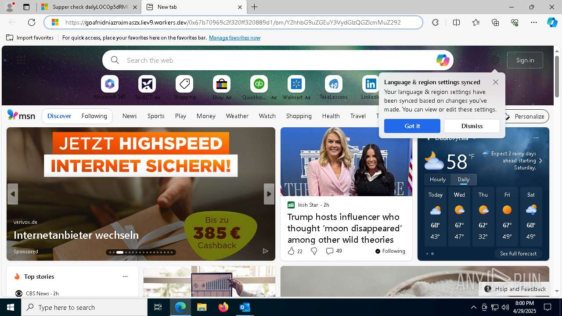The image size is (562, 316).
Task: Open the Money category
Action: coord(206,116)
